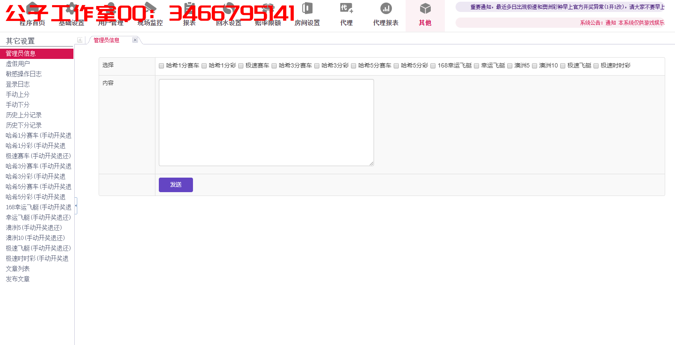The width and height of the screenshot is (675, 345).
Task: Go to 基础设置 in the top navigation
Action: click(x=71, y=23)
